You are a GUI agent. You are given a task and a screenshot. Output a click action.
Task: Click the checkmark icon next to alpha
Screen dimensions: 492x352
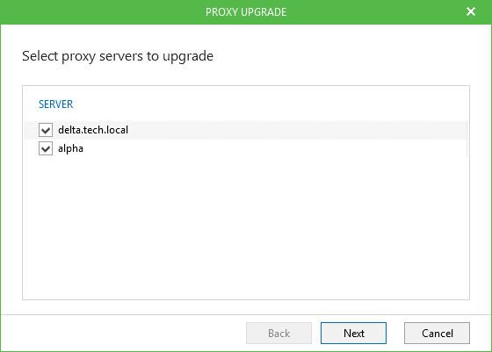(x=46, y=148)
